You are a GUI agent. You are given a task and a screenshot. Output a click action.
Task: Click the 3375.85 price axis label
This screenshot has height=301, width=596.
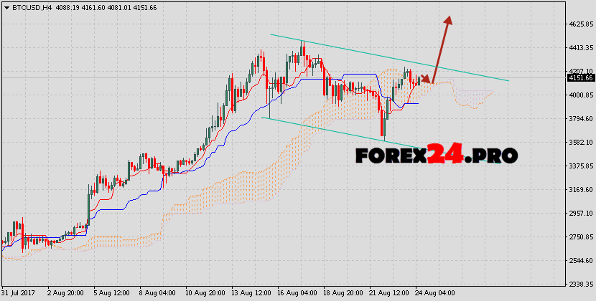pos(580,166)
